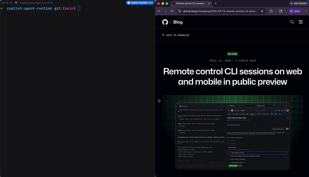Open the hamburger menu on GitHub Blog
The width and height of the screenshot is (309, 177).
(x=301, y=22)
